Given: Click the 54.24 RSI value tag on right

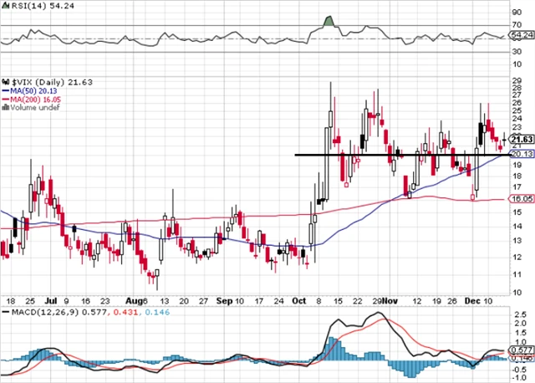Looking at the screenshot, I should [x=520, y=35].
